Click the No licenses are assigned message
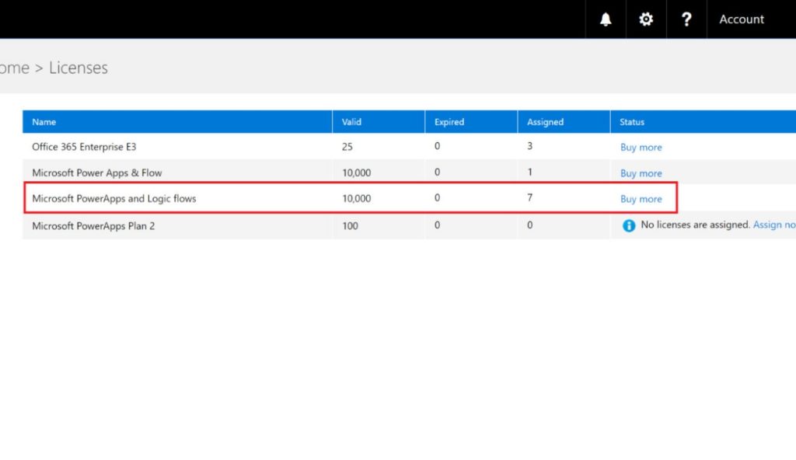This screenshot has height=460, width=796. click(696, 225)
